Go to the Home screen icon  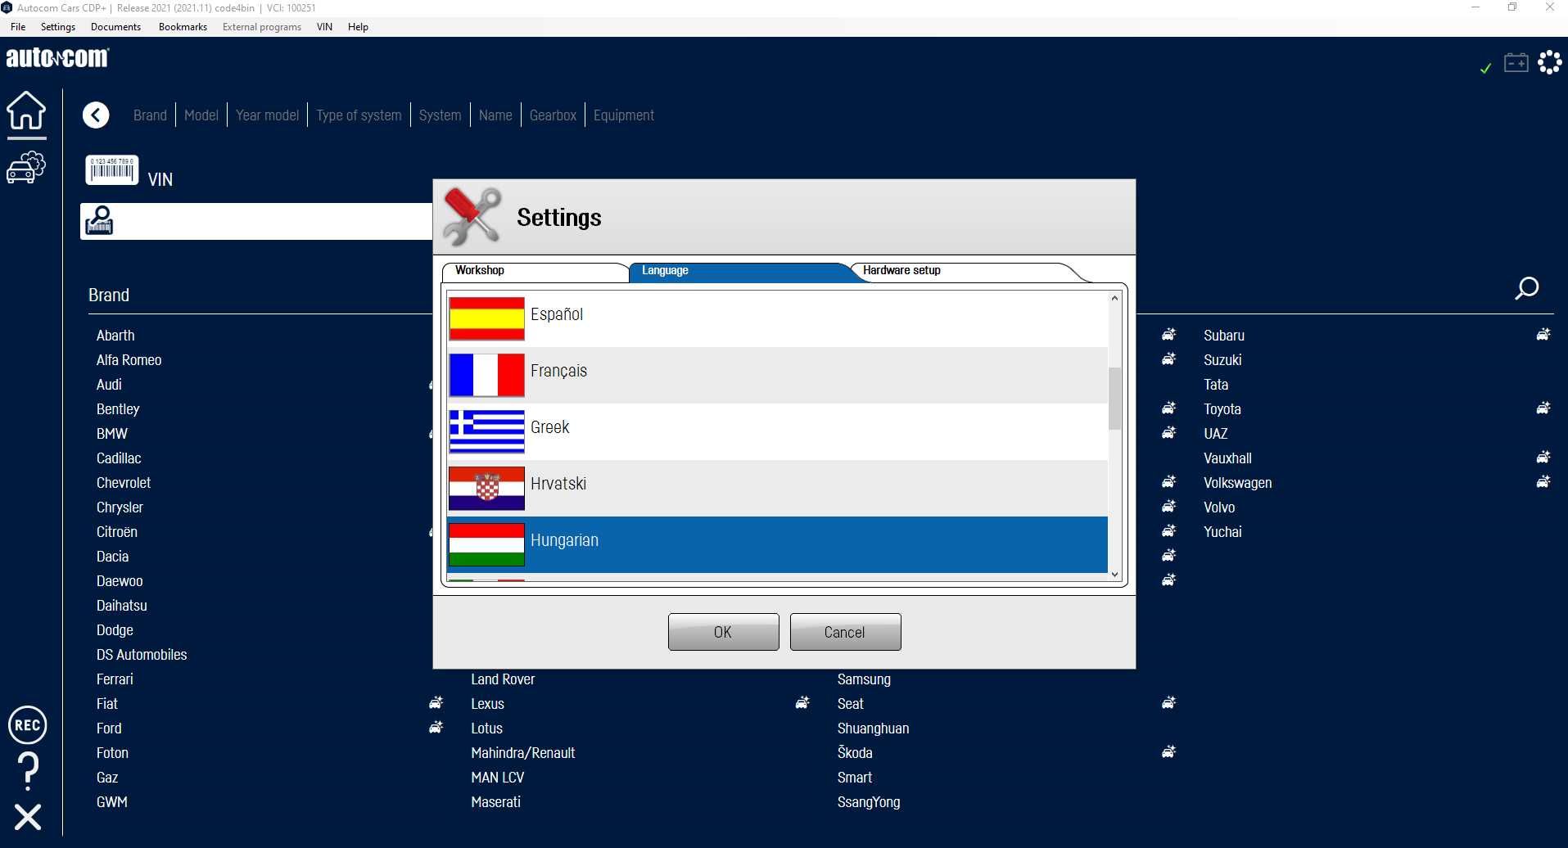click(x=26, y=111)
